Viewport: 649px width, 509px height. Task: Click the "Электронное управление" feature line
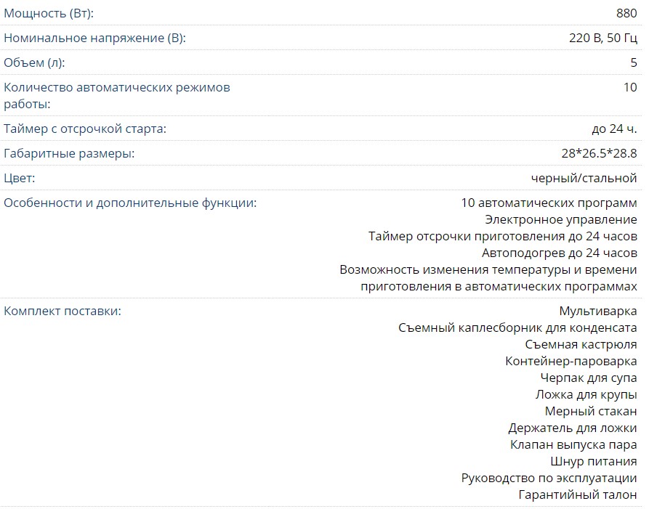coord(560,219)
